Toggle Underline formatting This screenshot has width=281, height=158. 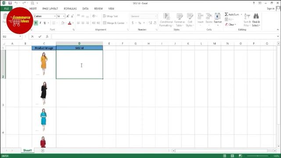click(45, 23)
